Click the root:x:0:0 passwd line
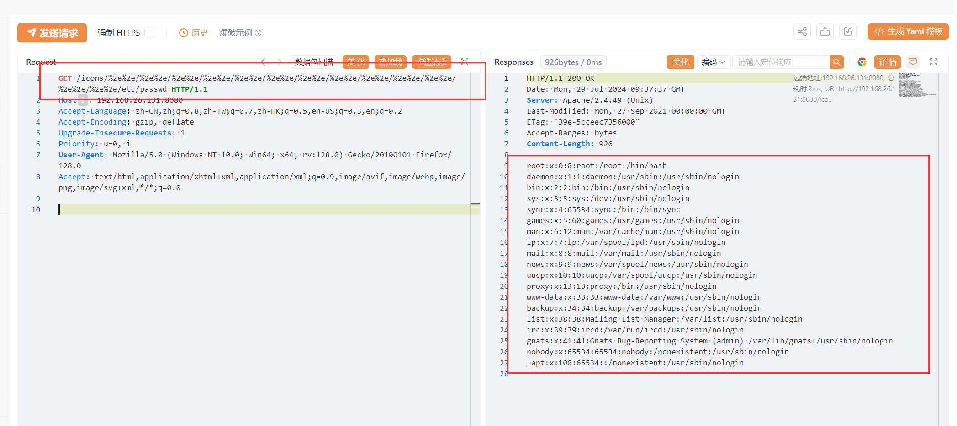The height and width of the screenshot is (426, 957). (x=597, y=166)
